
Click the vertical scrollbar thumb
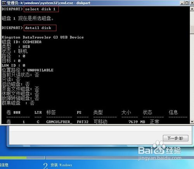192,30
